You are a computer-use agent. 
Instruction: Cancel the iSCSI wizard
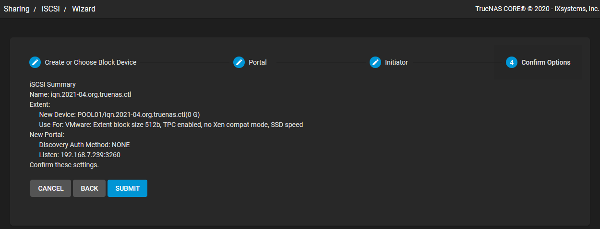(51, 188)
